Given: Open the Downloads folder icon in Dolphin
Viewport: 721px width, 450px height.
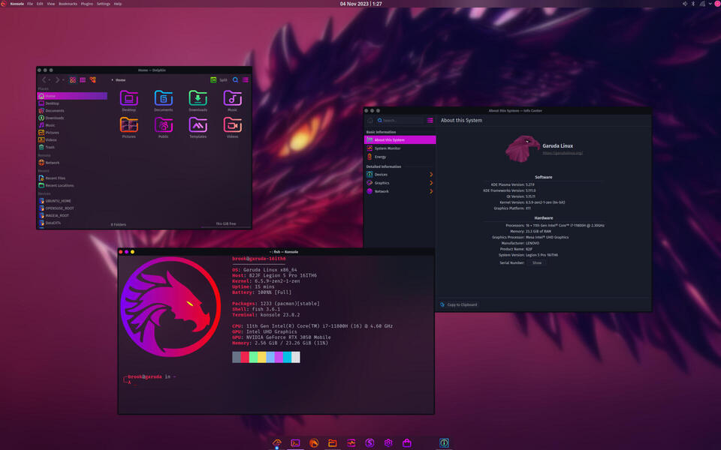Looking at the screenshot, I should coord(198,100).
